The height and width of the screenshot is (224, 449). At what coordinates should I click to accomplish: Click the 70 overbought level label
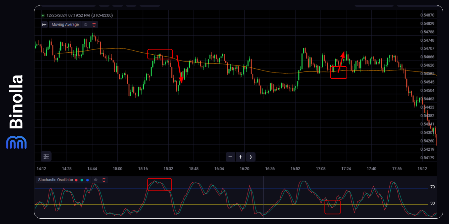coord(432,187)
